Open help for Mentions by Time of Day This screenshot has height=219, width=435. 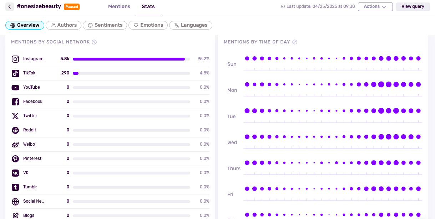(x=295, y=42)
